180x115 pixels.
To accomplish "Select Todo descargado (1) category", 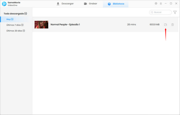I will [x=15, y=13].
